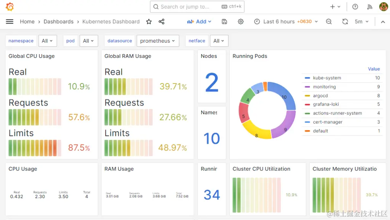Zoom out the time range with magnifier icon
390x220 pixels.
click(x=329, y=22)
